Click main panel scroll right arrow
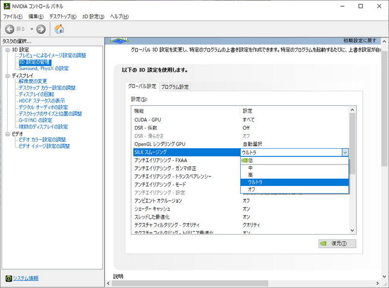This screenshot has width=389, height=288. coord(378,283)
